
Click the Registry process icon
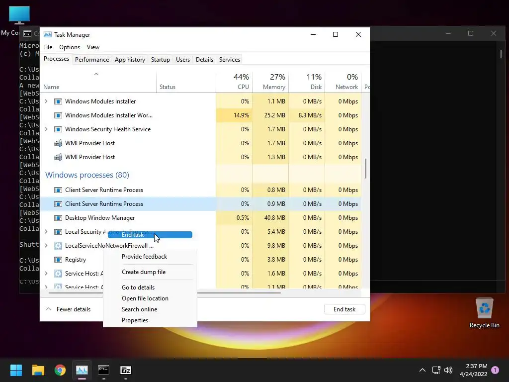point(58,260)
